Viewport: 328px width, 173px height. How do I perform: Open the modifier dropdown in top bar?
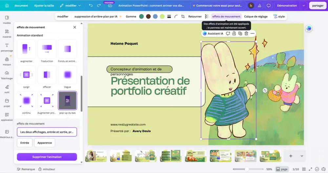[x=70, y=6]
